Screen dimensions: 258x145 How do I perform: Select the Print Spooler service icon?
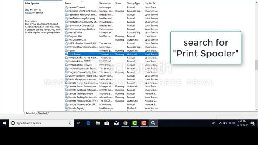click(x=66, y=54)
